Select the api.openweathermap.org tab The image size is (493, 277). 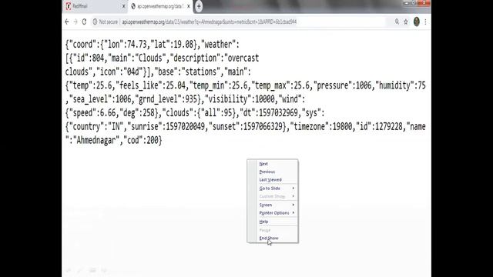click(160, 6)
